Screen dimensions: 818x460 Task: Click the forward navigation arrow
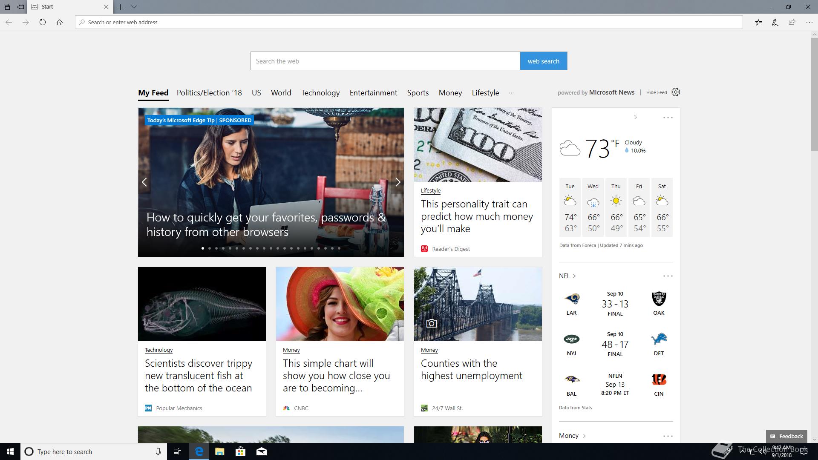26,22
